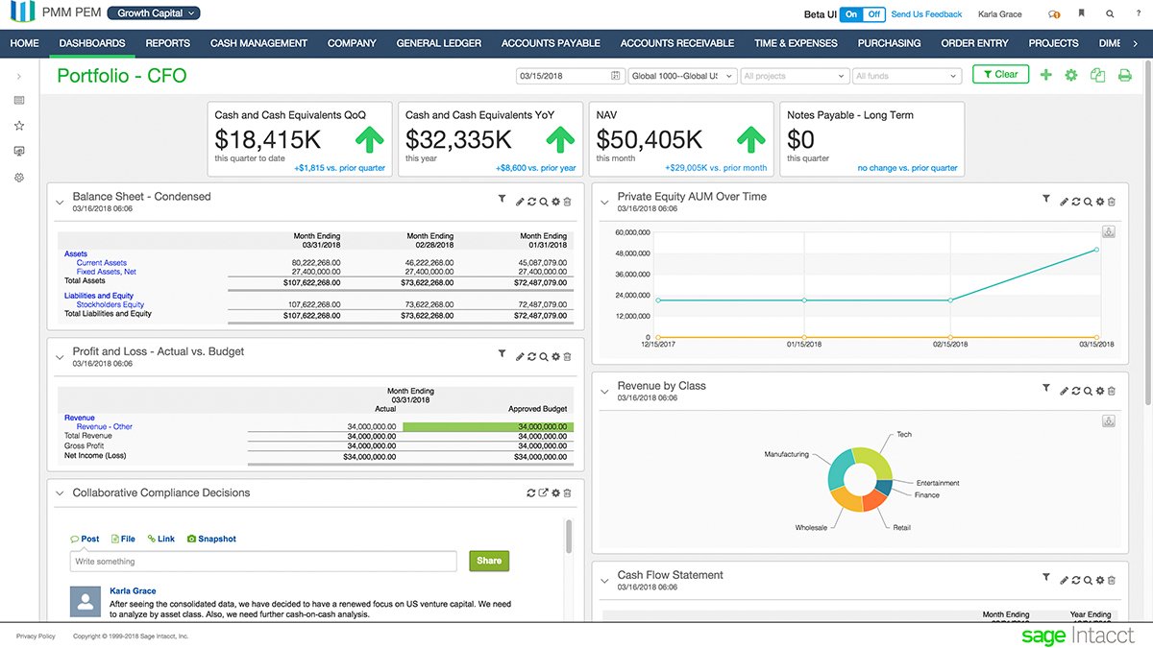This screenshot has height=648, width=1153.
Task: Add a new dashboard component
Action: click(1045, 74)
